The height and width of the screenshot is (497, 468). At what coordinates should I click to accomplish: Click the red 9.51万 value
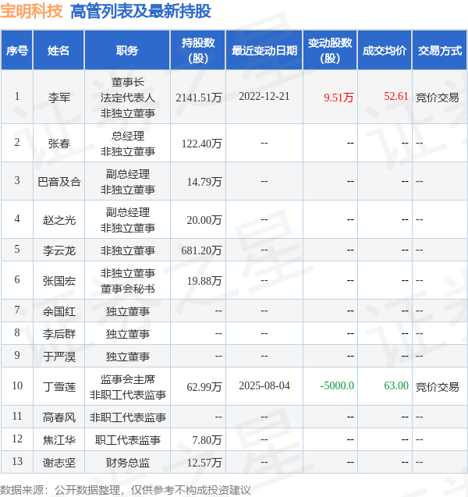(339, 98)
